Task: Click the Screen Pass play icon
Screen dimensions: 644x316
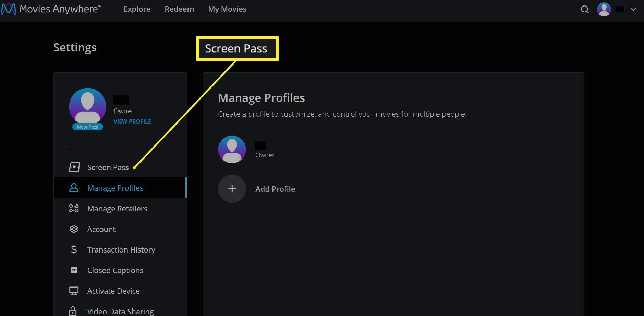Action: [74, 167]
